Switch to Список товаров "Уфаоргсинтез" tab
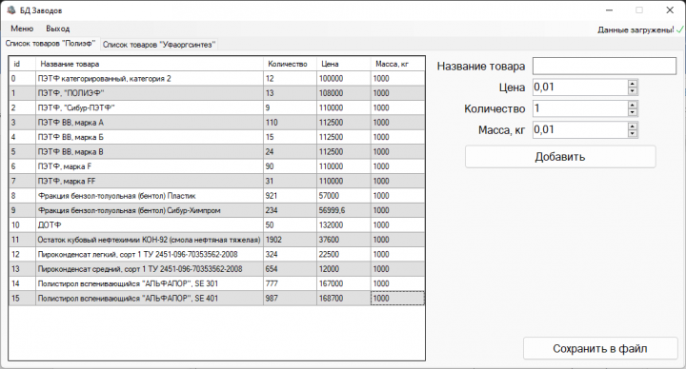This screenshot has height=369, width=686. [x=159, y=45]
